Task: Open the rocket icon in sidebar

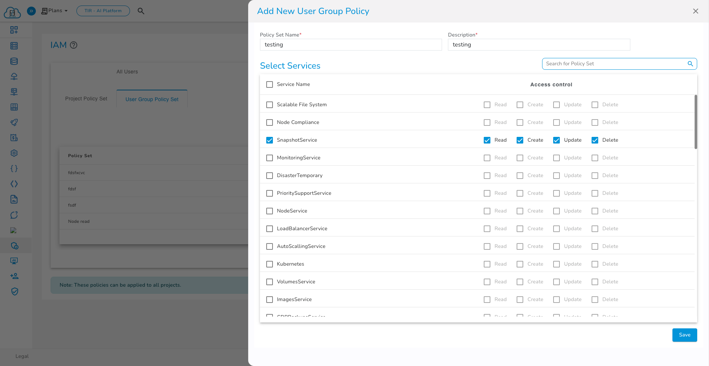Action: pyautogui.click(x=14, y=122)
